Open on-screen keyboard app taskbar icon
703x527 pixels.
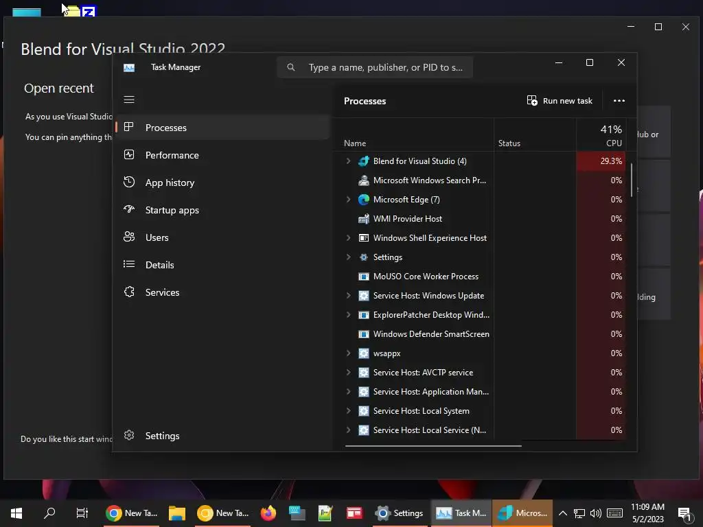297,513
